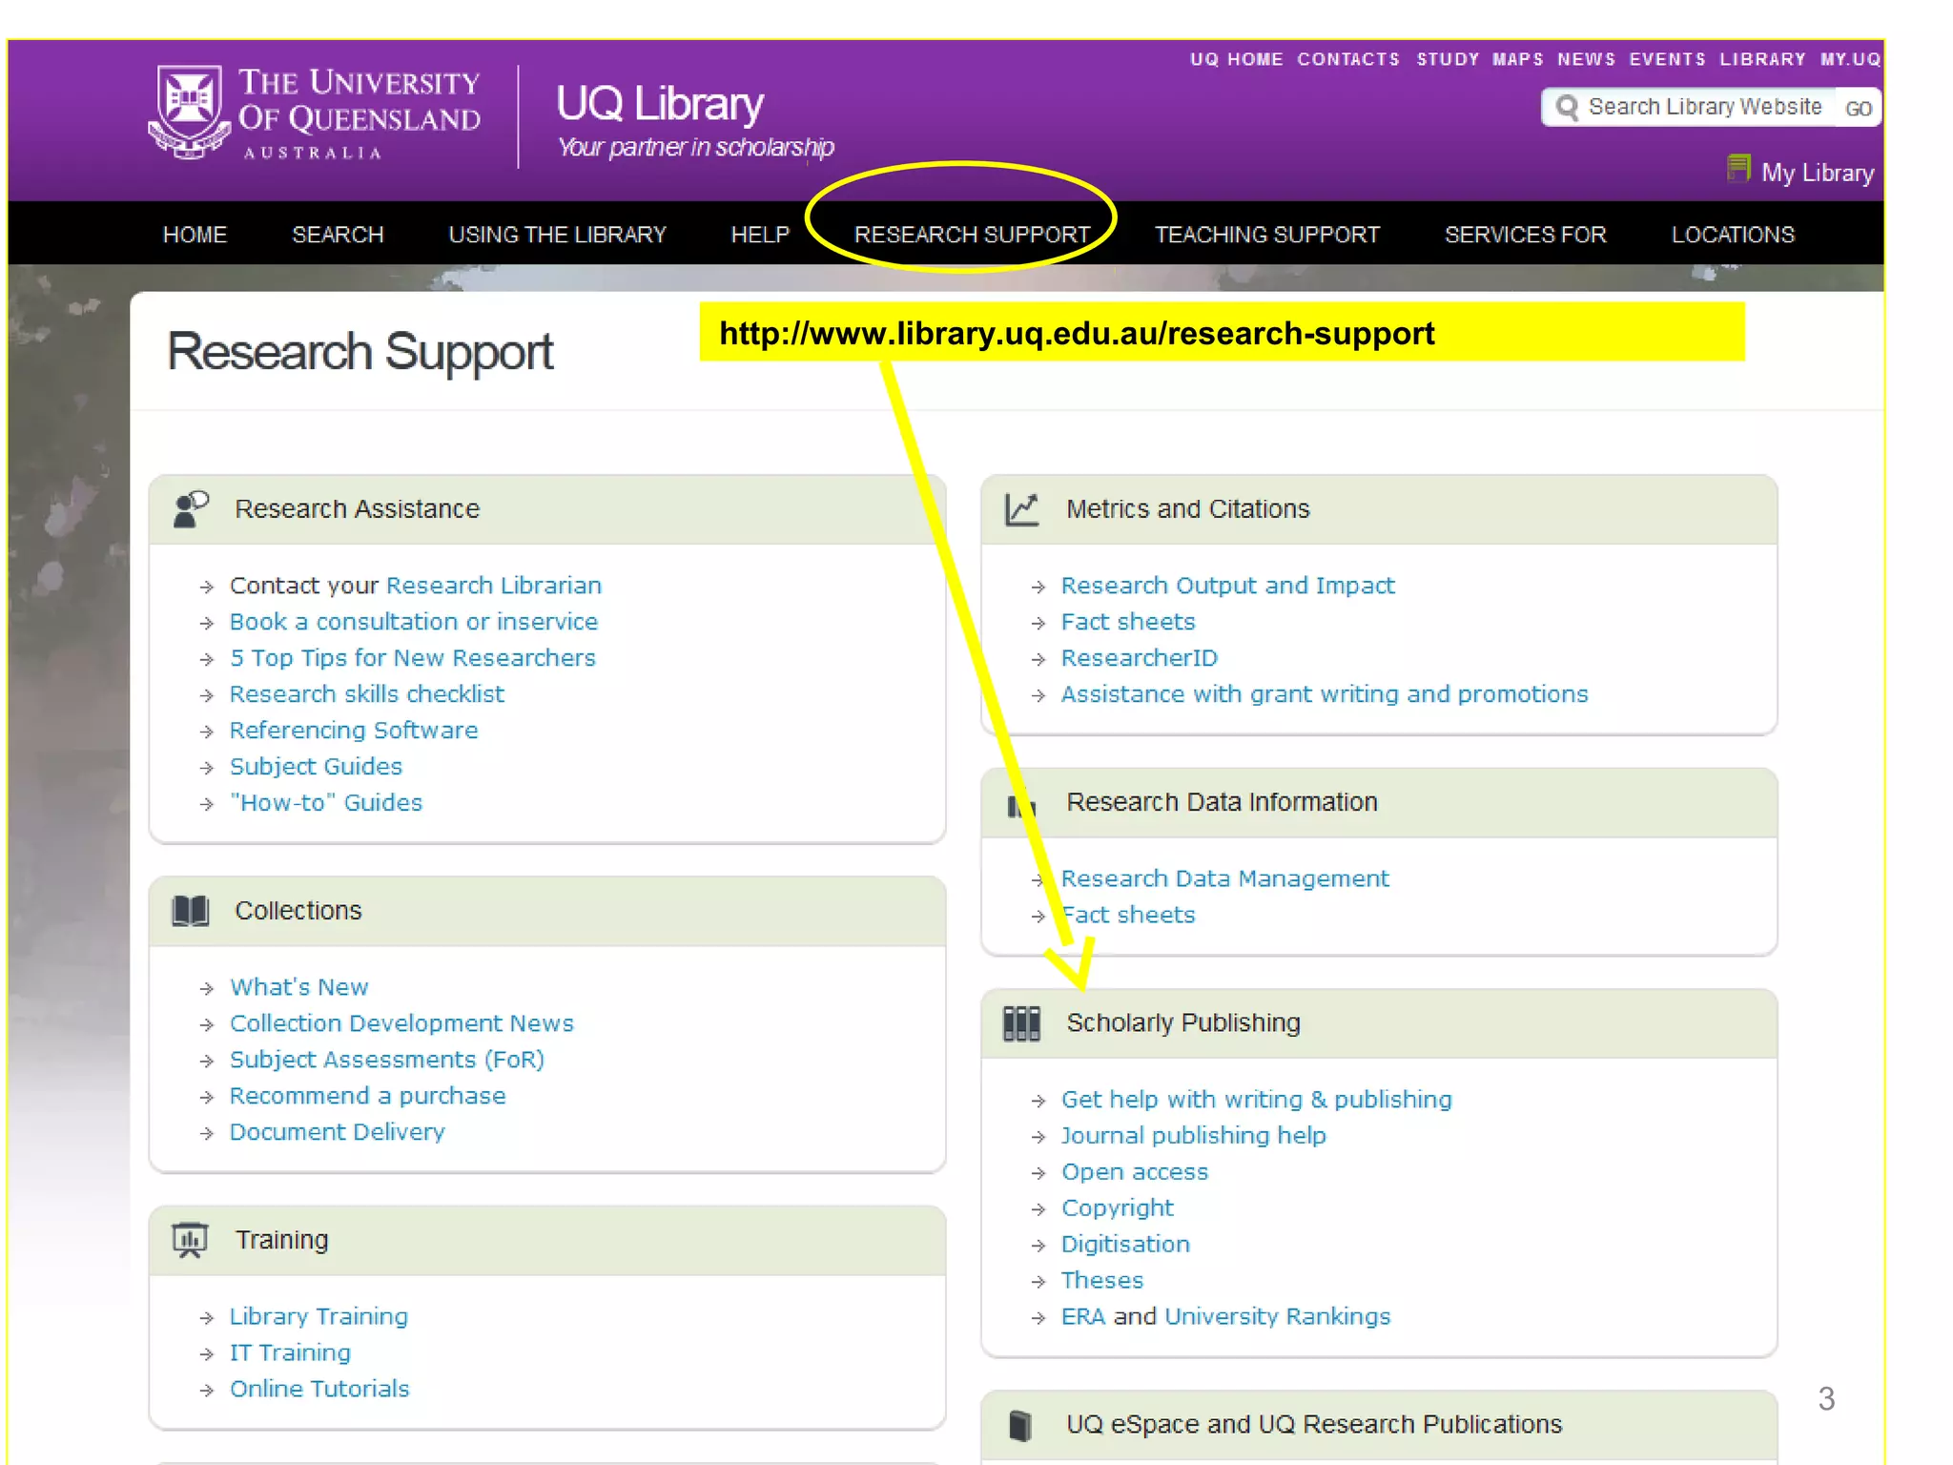Image resolution: width=1953 pixels, height=1465 pixels.
Task: Open the ERA link
Action: point(1083,1317)
